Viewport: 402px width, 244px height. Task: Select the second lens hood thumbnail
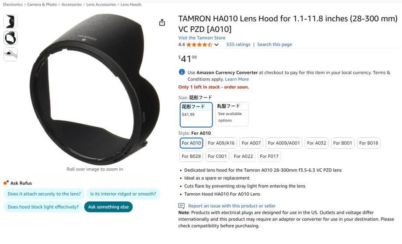tap(10, 38)
